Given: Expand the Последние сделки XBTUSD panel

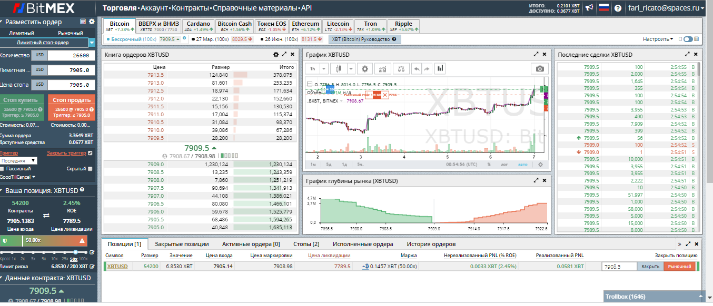Looking at the screenshot, I should click(x=687, y=55).
